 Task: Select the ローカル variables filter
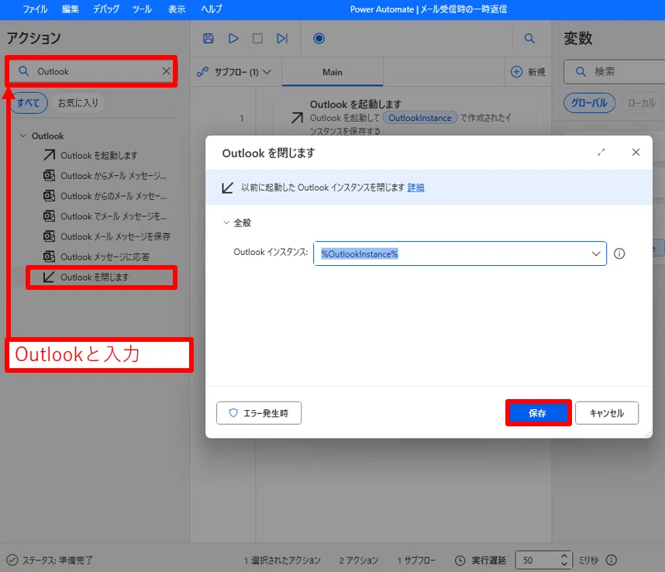(x=642, y=103)
